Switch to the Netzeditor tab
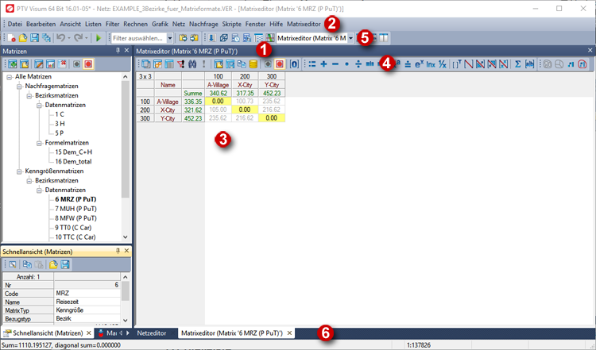This screenshot has width=596, height=350. tap(151, 333)
